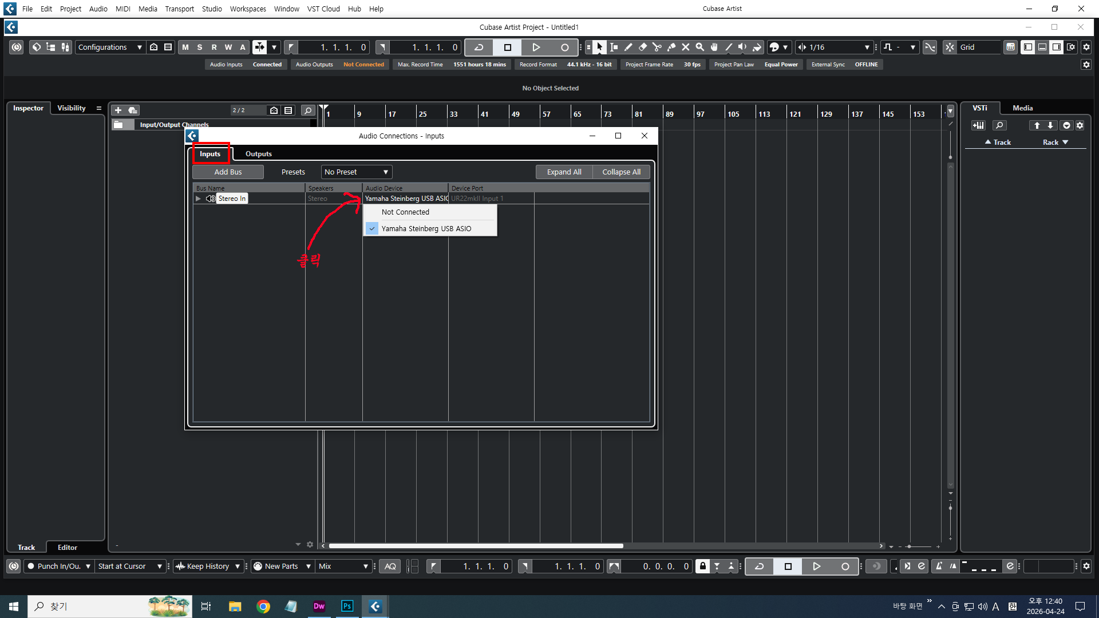The height and width of the screenshot is (618, 1099).
Task: Click the Expand All button
Action: tap(564, 172)
